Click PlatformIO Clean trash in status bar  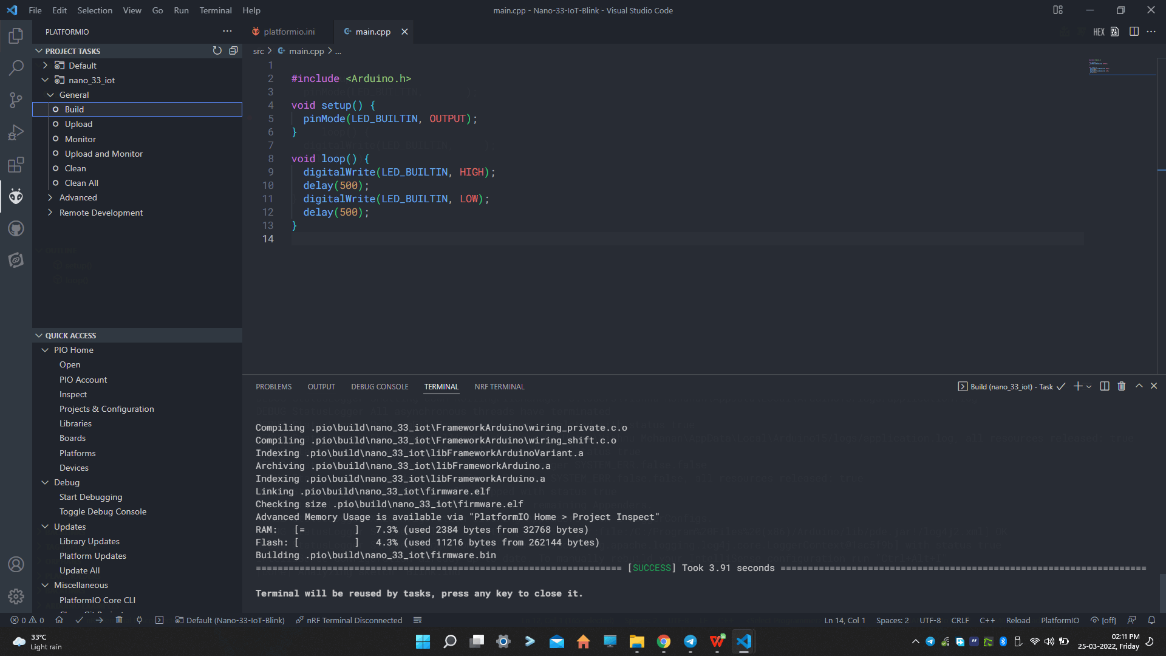[119, 620]
